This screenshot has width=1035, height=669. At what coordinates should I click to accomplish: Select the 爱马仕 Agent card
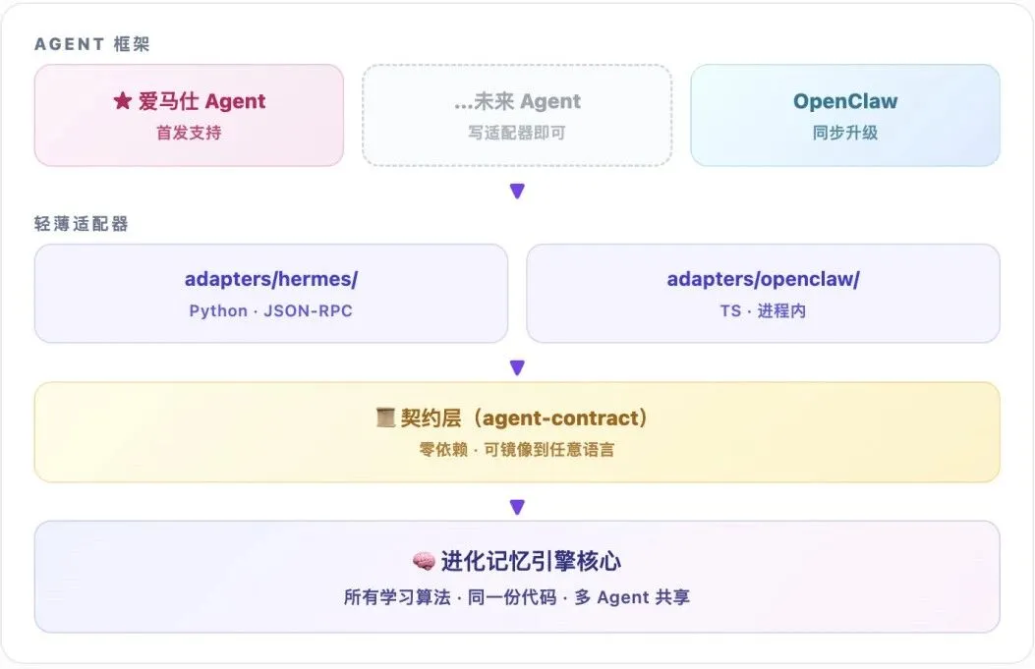point(189,116)
